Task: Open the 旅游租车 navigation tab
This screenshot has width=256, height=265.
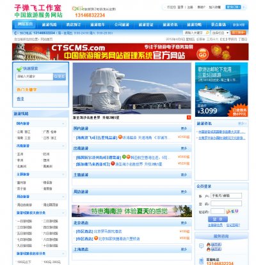Action: tap(97, 25)
